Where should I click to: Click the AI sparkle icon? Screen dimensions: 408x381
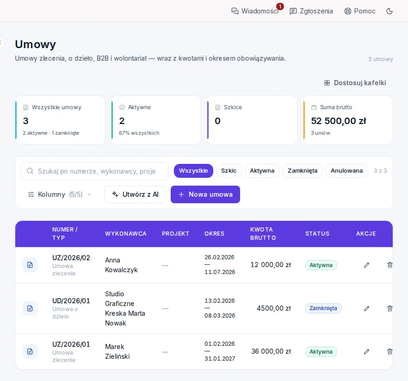tap(115, 194)
